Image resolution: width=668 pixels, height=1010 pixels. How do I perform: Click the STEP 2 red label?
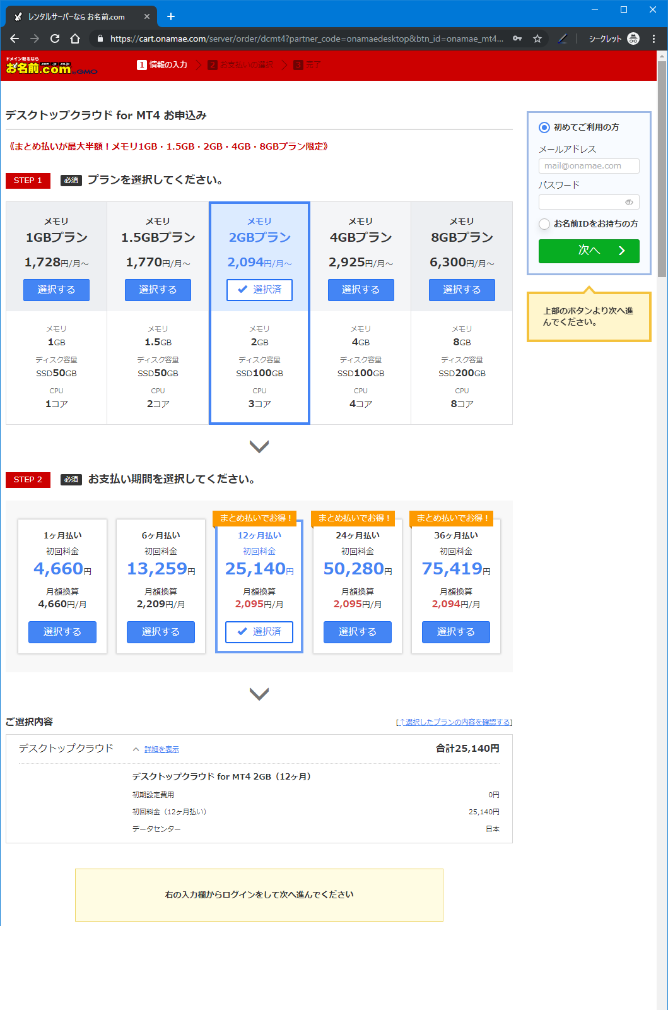coord(28,480)
